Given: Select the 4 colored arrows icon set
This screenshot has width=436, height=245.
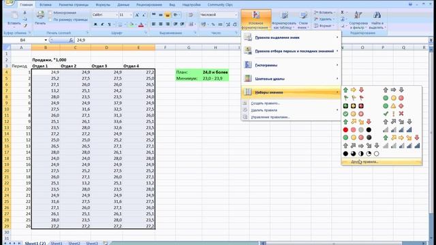Looking at the screenshot, I should [x=357, y=122].
